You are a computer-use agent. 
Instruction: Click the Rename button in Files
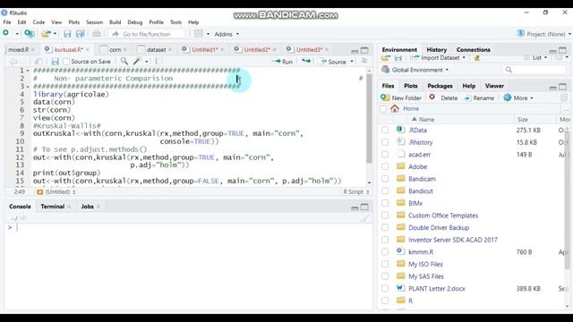479,97
